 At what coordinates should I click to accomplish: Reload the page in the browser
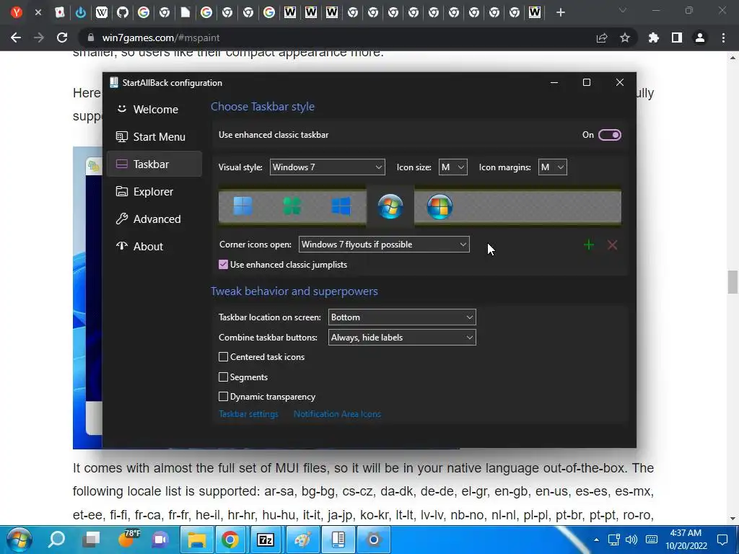[x=62, y=38]
